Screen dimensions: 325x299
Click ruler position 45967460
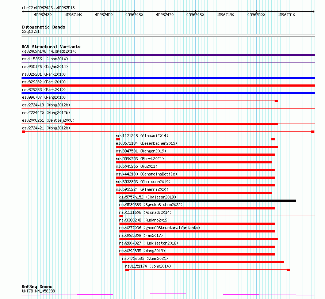[134, 15]
